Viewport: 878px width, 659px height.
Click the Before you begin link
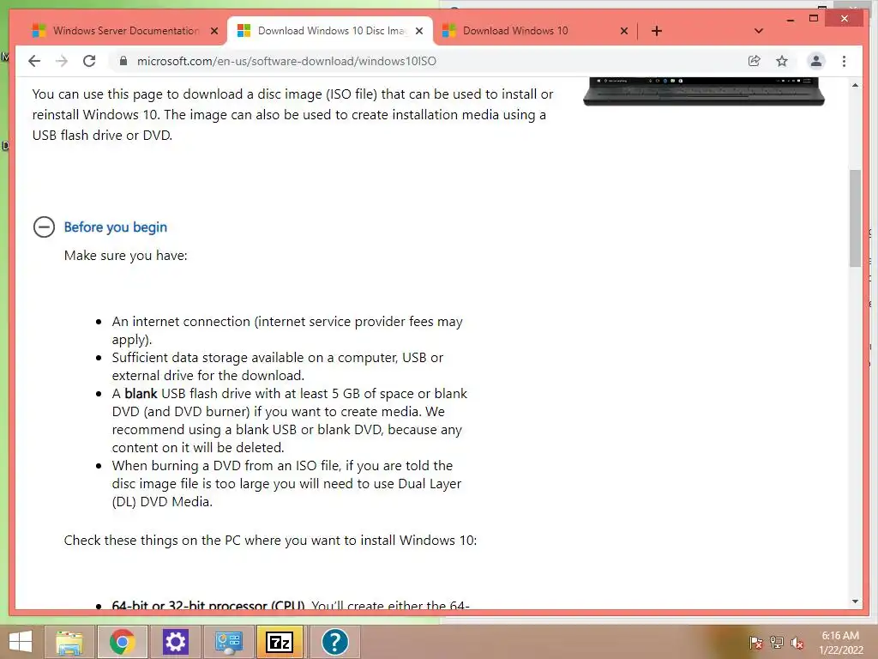116,227
